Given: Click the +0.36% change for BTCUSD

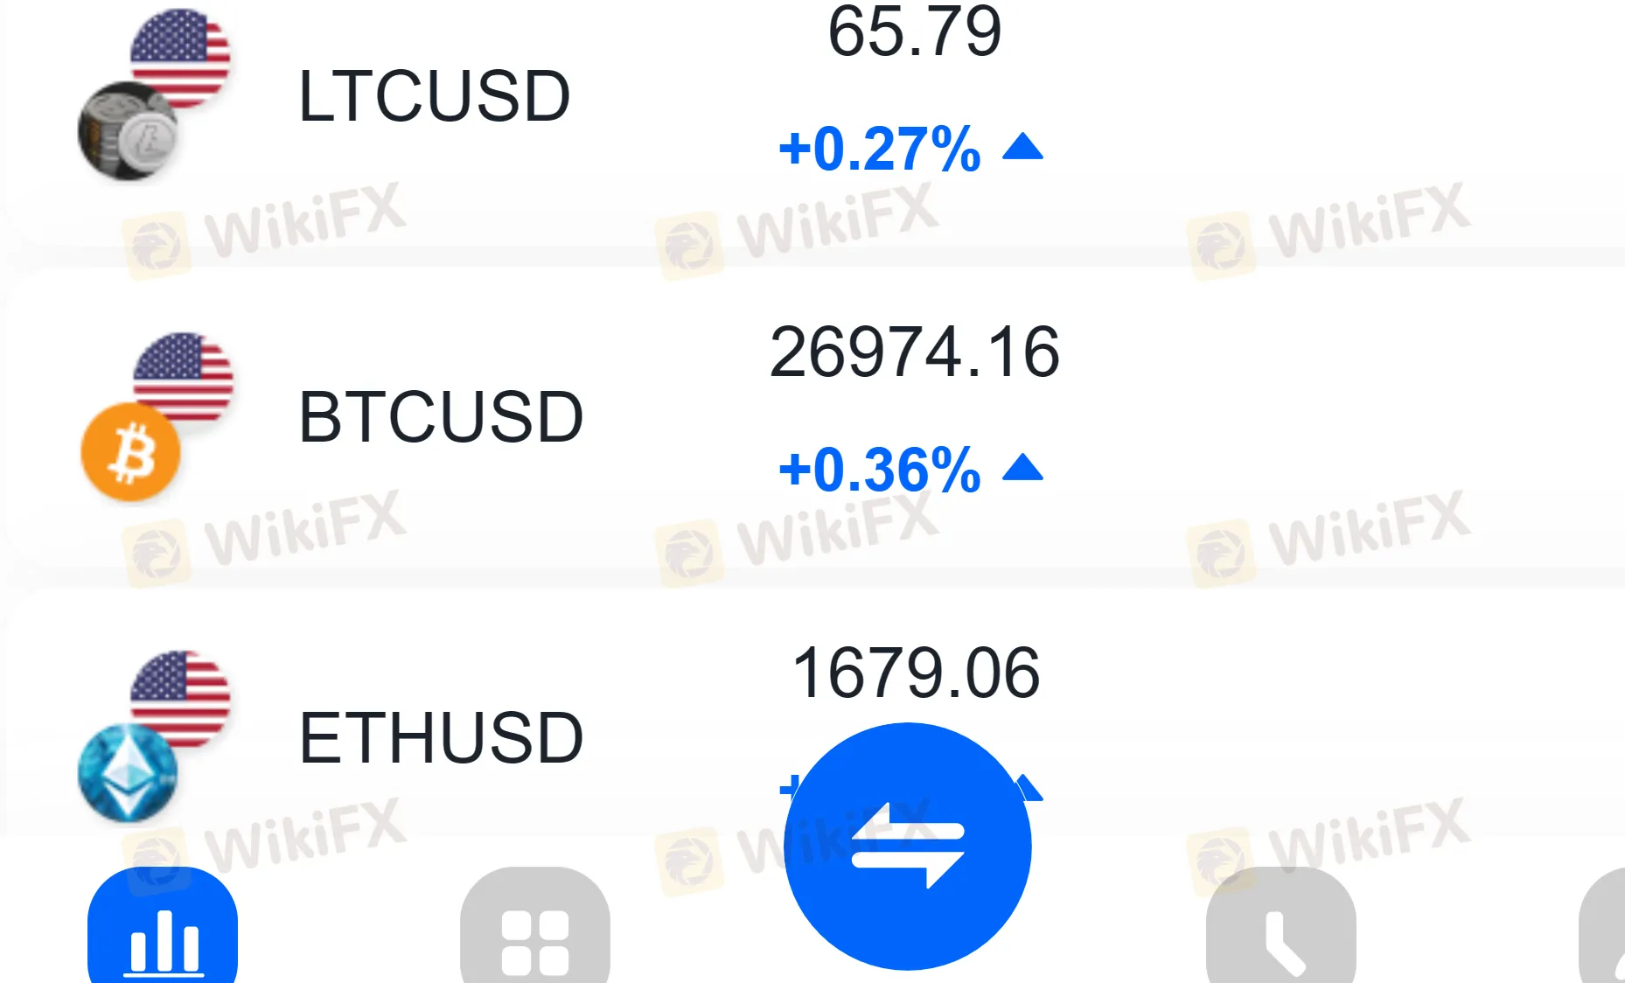Looking at the screenshot, I should click(x=879, y=470).
